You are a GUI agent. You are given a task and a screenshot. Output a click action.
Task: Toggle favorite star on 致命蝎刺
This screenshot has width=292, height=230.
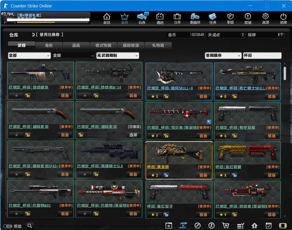point(17,96)
